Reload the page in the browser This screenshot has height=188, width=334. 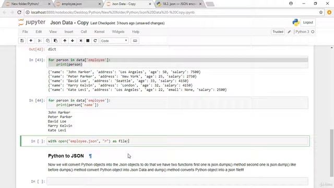click(19, 13)
